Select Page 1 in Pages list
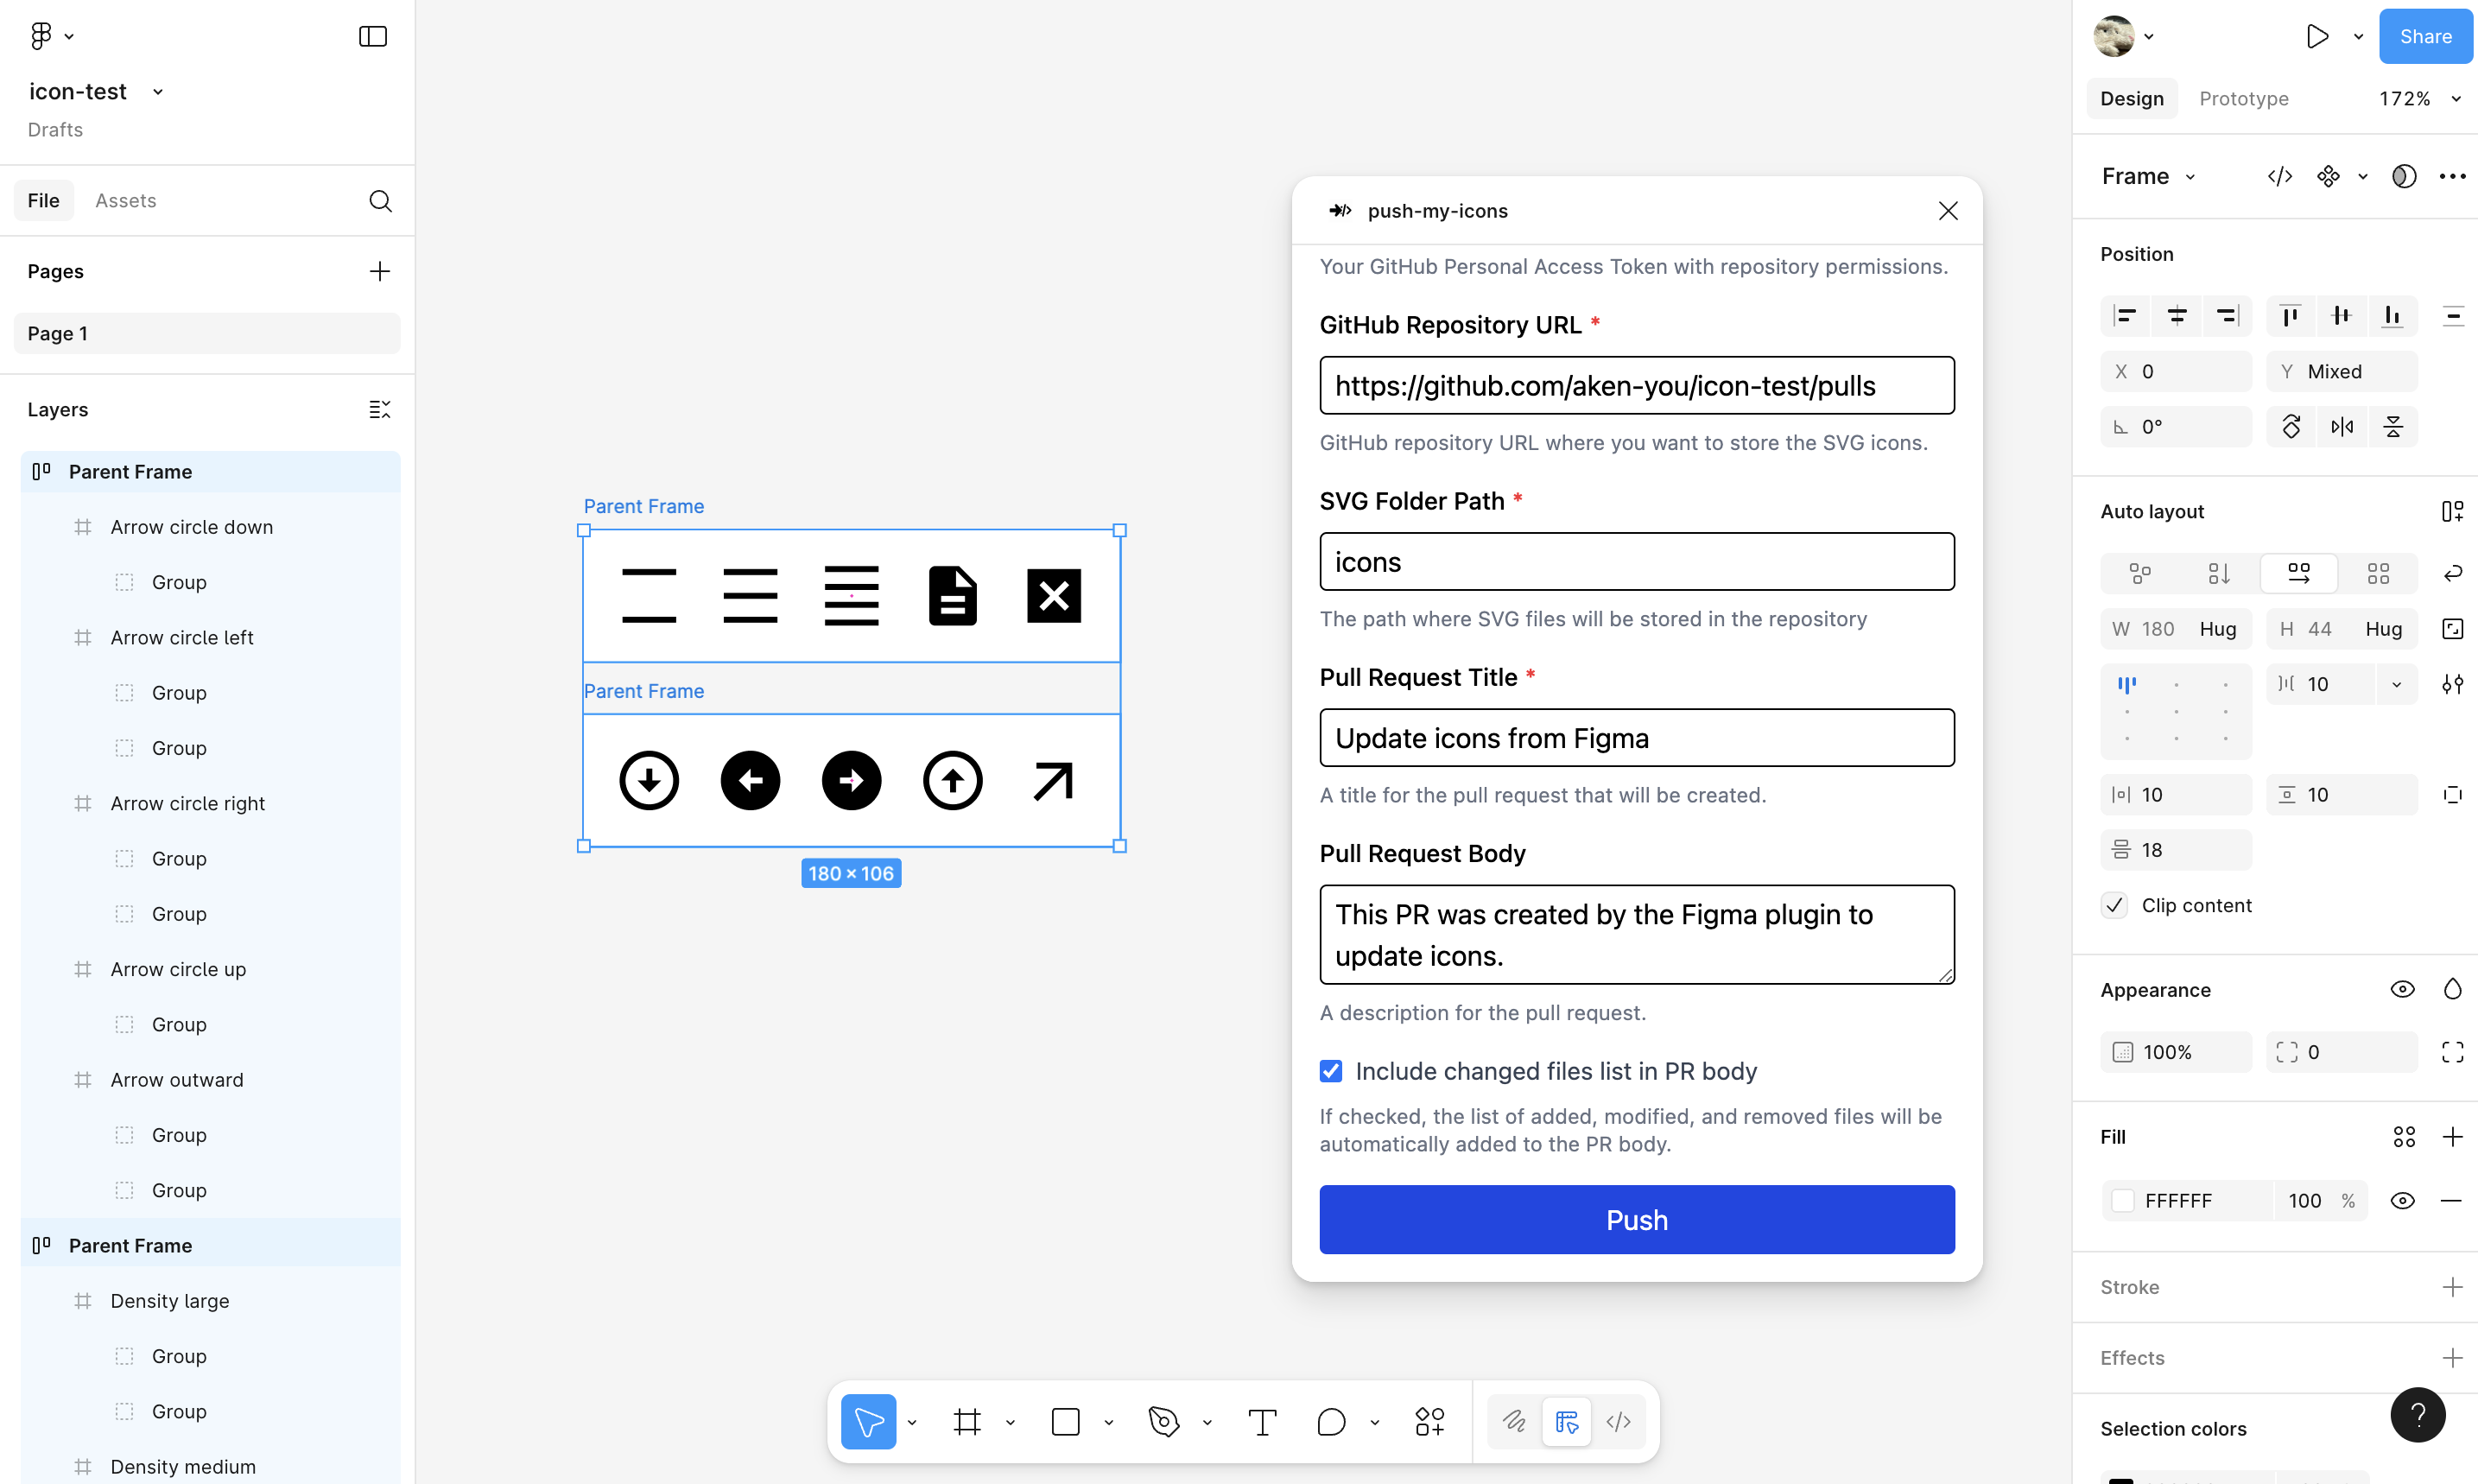The height and width of the screenshot is (1484, 2478). click(207, 333)
